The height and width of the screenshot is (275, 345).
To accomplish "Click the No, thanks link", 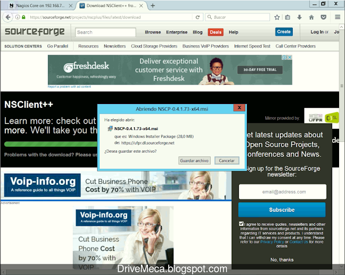I will (x=282, y=260).
